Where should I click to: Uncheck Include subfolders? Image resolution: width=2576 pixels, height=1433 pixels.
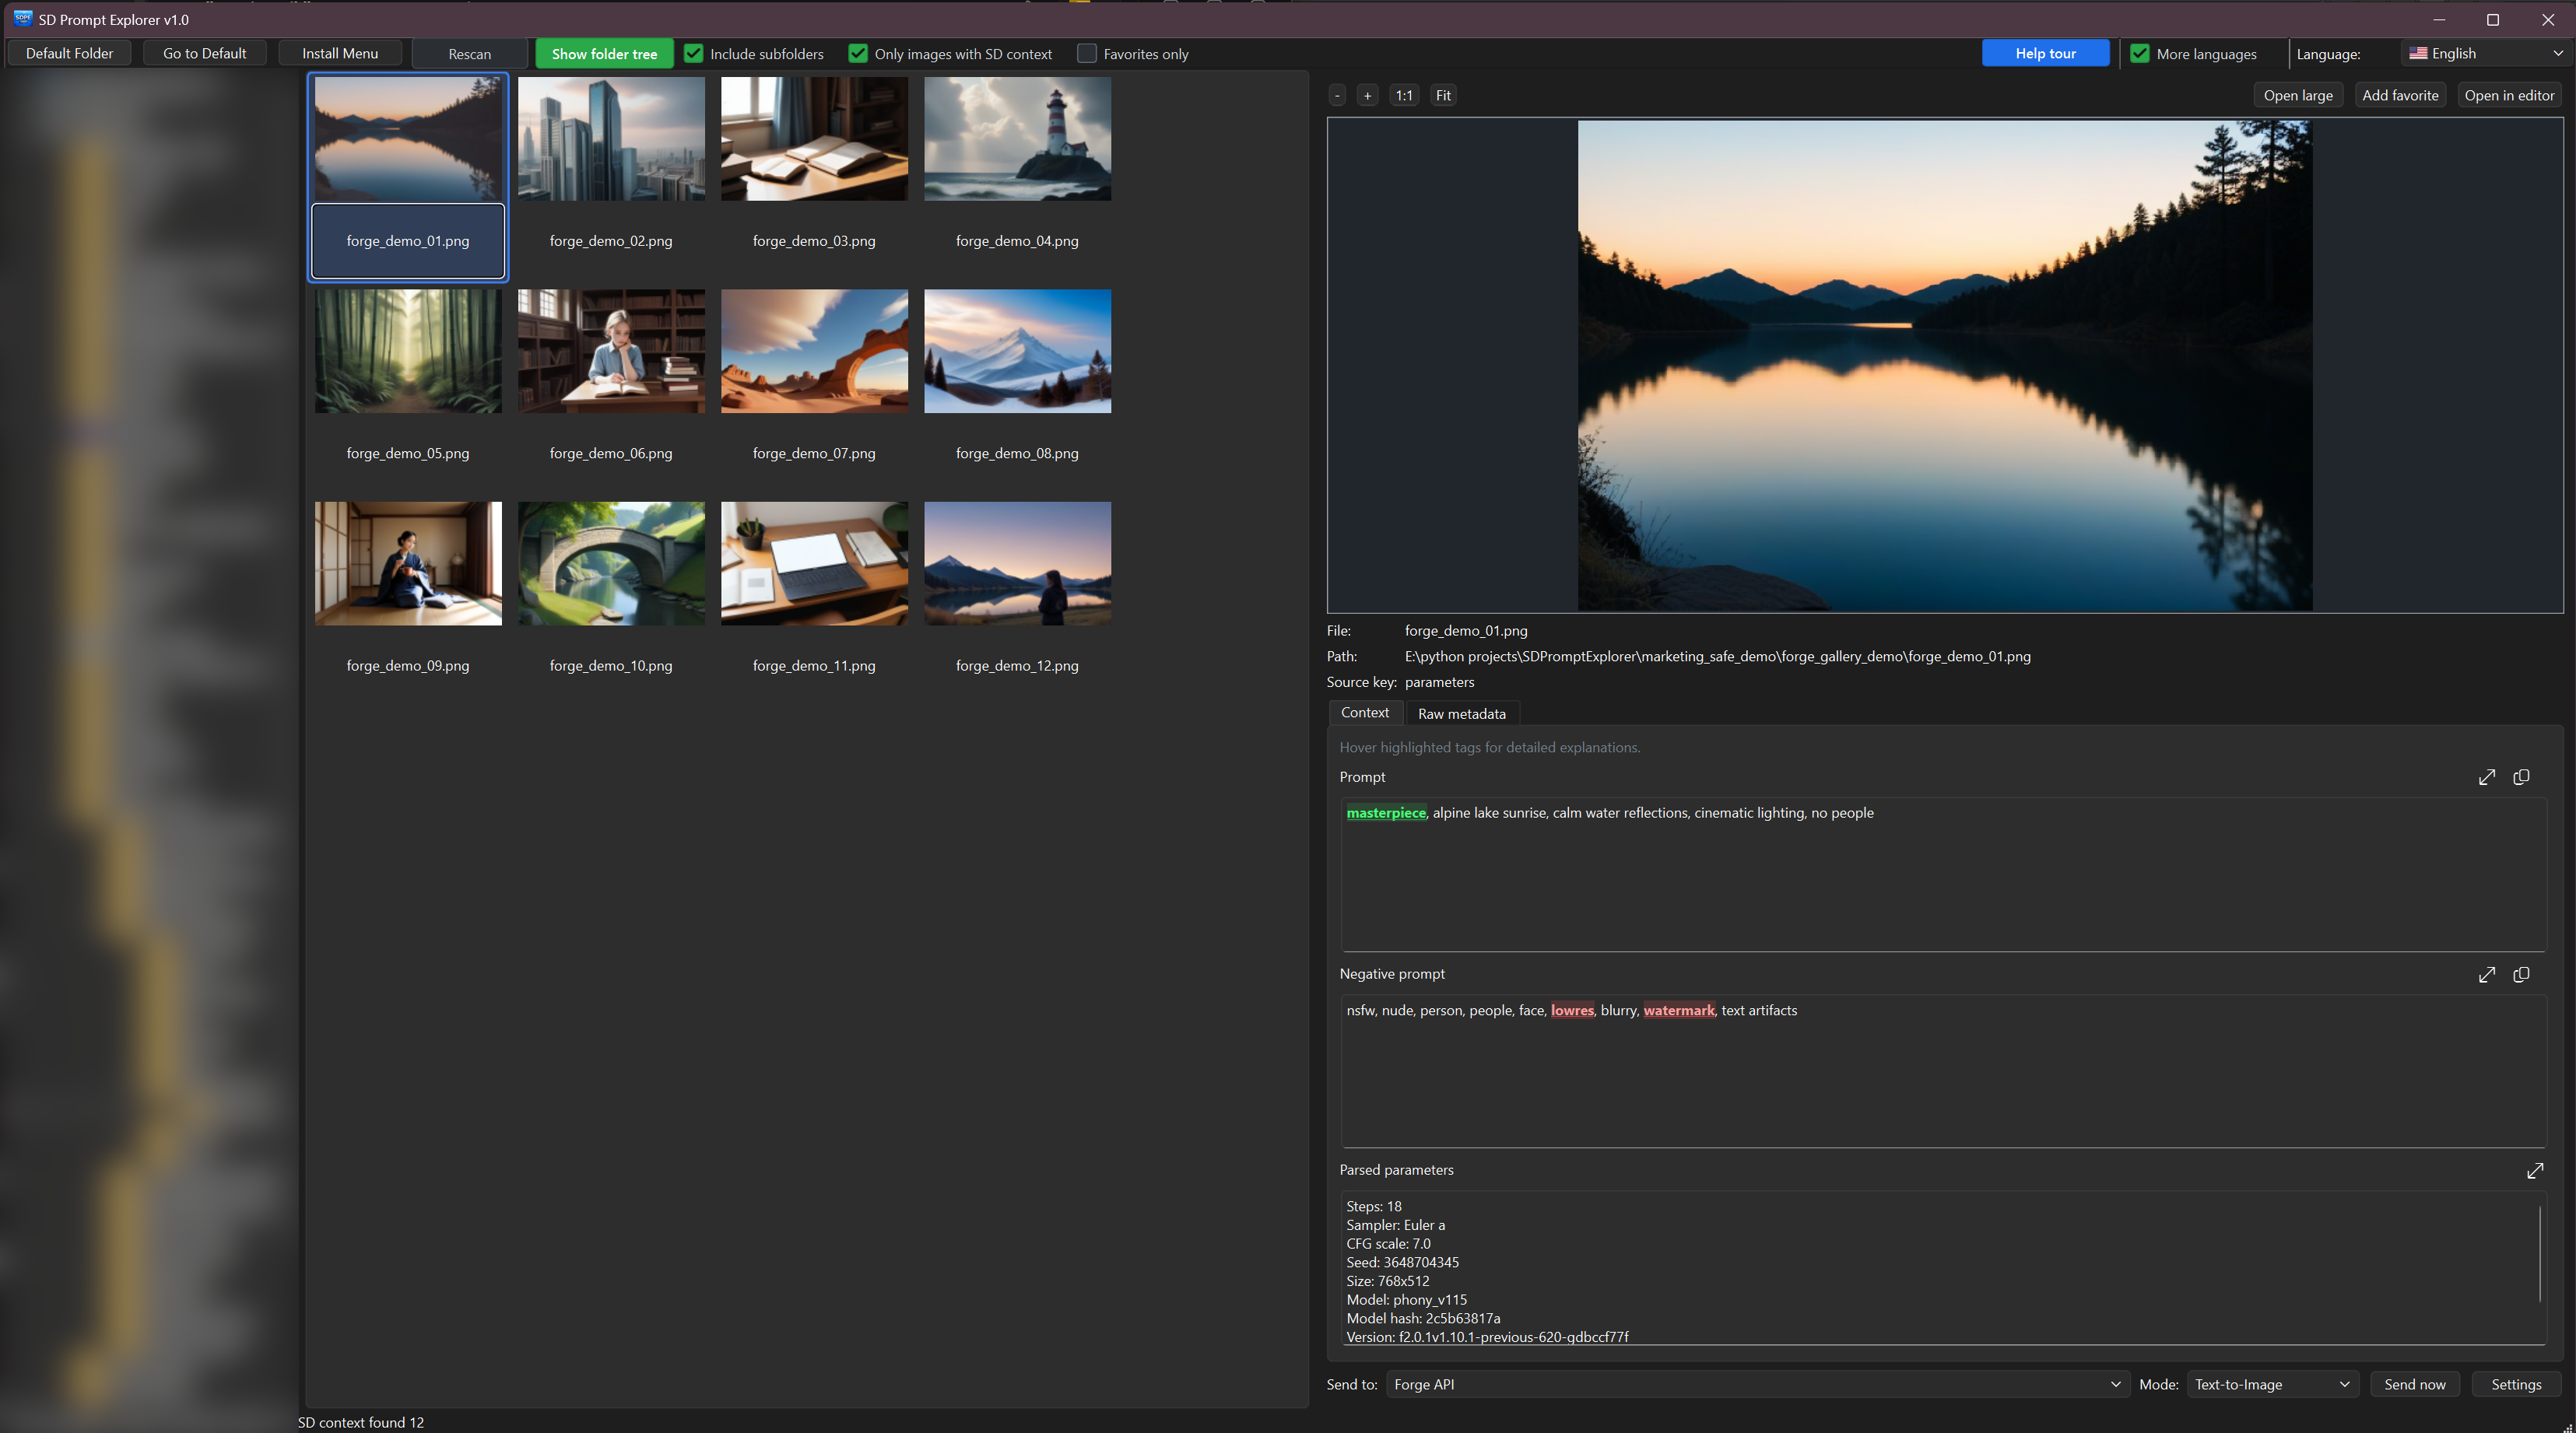coord(694,54)
